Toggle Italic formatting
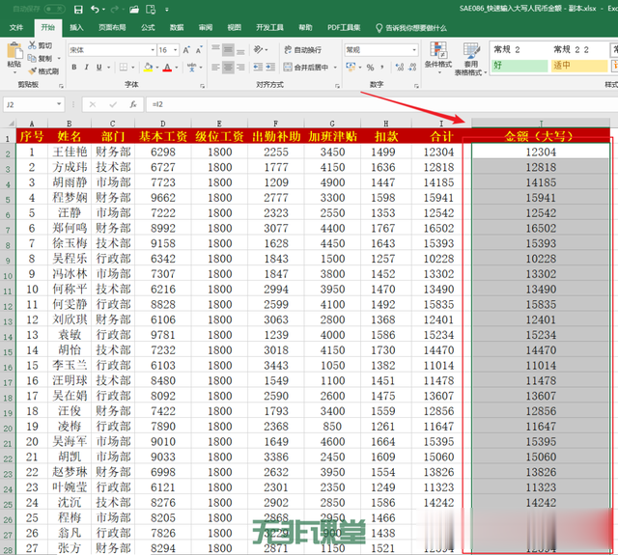The height and width of the screenshot is (555, 618). (86, 68)
